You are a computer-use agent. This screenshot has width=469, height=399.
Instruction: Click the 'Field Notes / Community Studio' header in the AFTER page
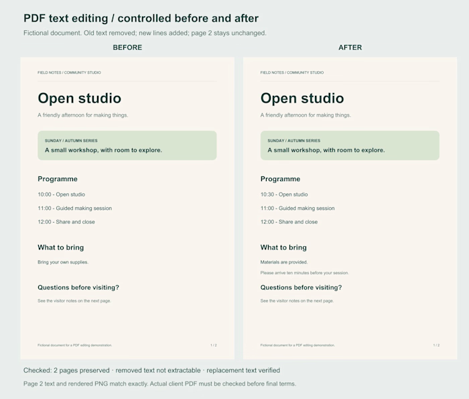coord(292,72)
